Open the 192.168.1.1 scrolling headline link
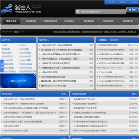The image size is (139, 139). pos(120,32)
